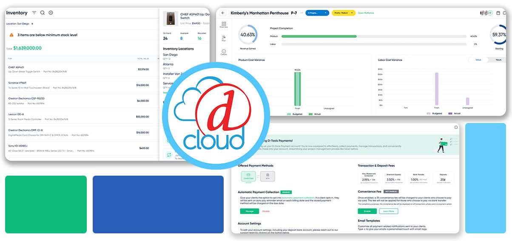This screenshot has width=512, height=241.
Task: Switch Labor Cost Variance to Hours
Action: tap(498, 60)
